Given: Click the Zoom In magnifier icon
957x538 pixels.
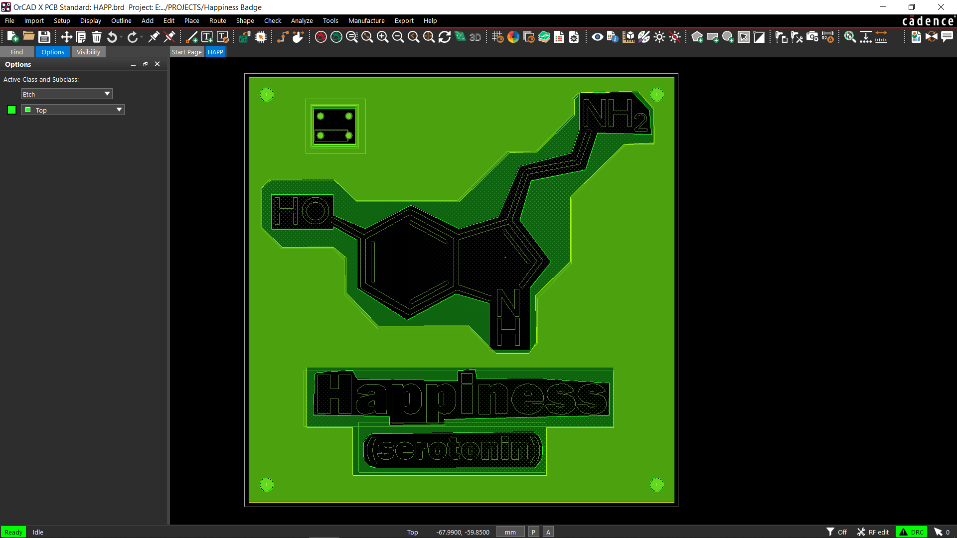Looking at the screenshot, I should pos(383,37).
